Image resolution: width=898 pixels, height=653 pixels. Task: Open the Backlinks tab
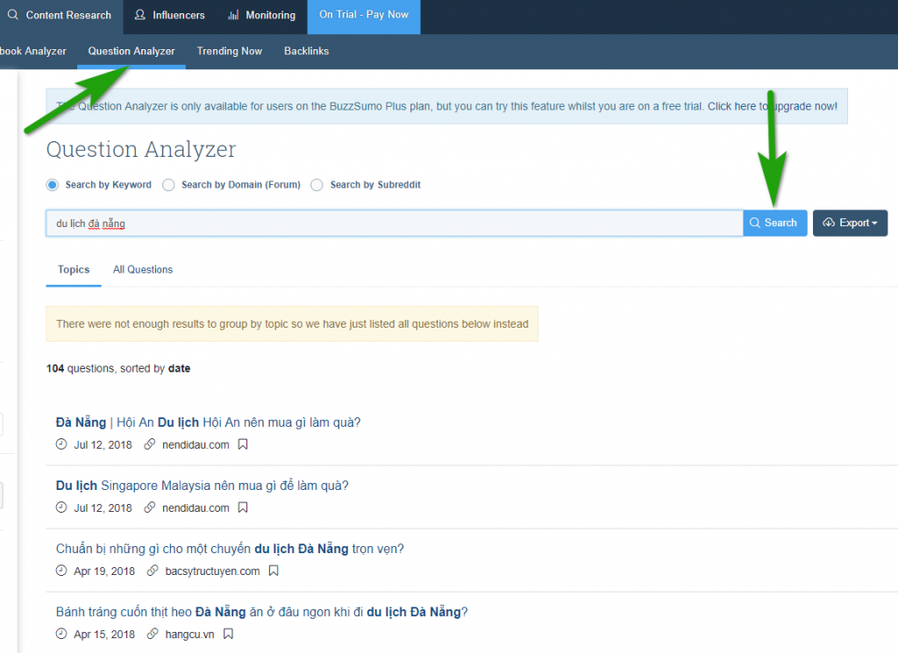coord(306,51)
